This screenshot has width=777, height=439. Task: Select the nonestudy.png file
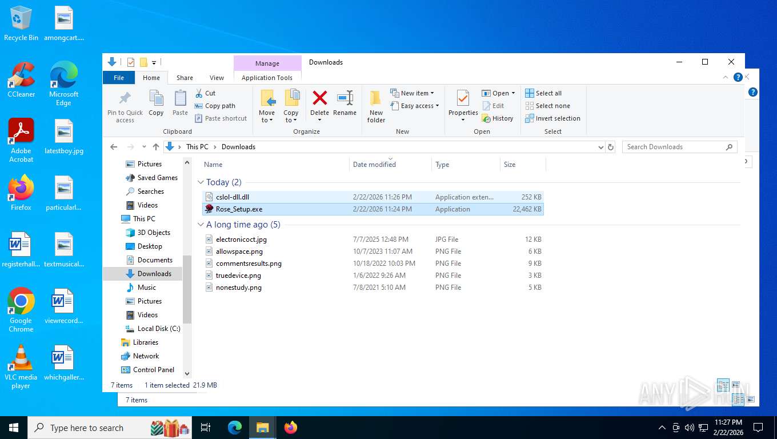pos(373,288)
